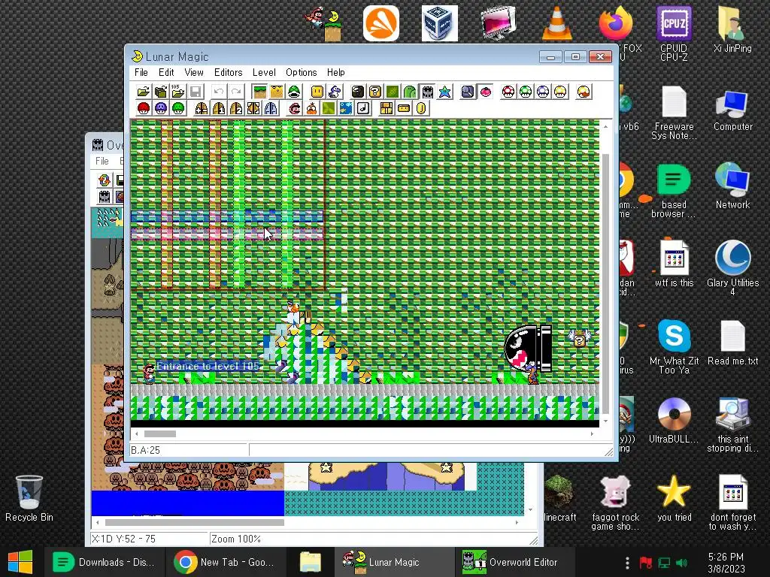Image resolution: width=770 pixels, height=577 pixels.
Task: Click the door icon labeled 2
Action: [x=236, y=108]
